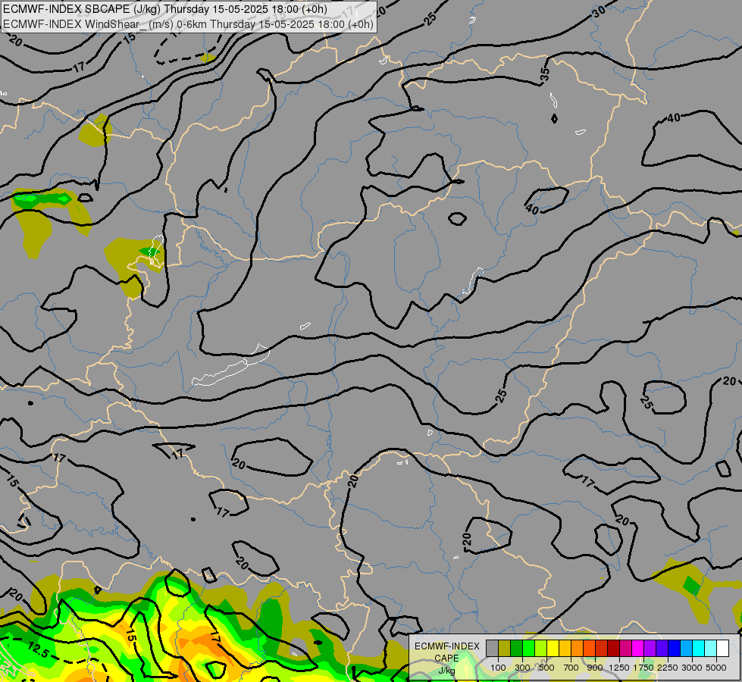Click the legend value 700
The width and height of the screenshot is (742, 682).
tap(571, 668)
